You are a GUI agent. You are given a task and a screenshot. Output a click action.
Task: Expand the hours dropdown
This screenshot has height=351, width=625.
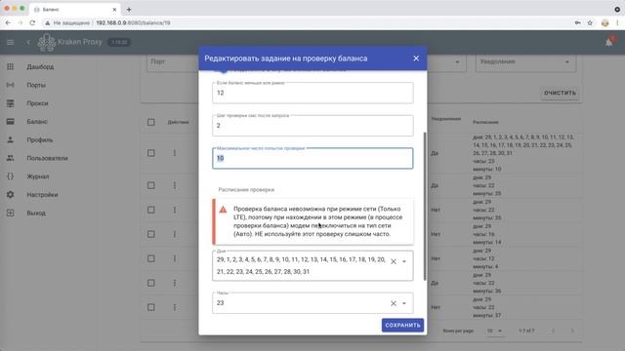pyautogui.click(x=404, y=303)
